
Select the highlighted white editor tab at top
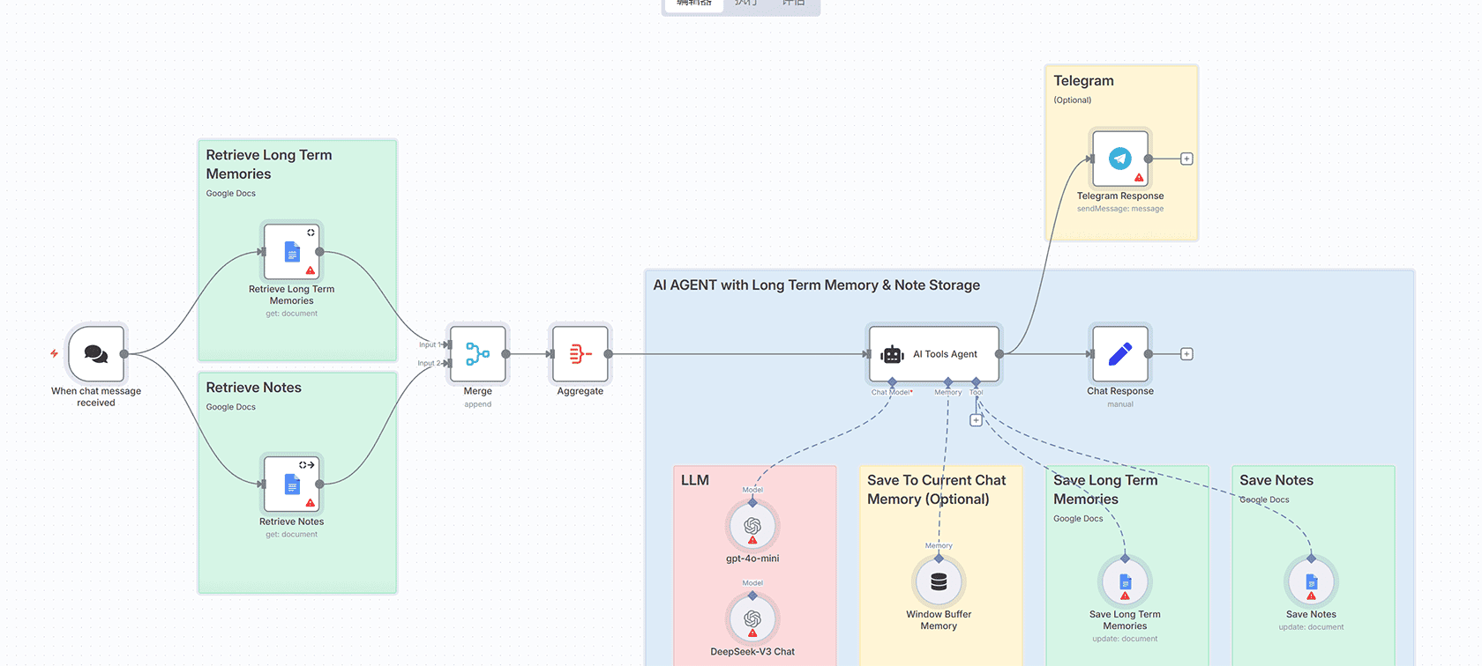(694, 4)
